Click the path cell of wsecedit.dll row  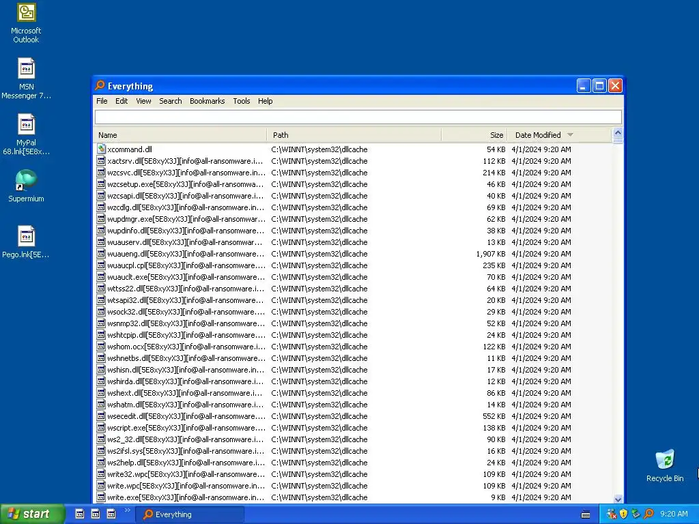319,416
